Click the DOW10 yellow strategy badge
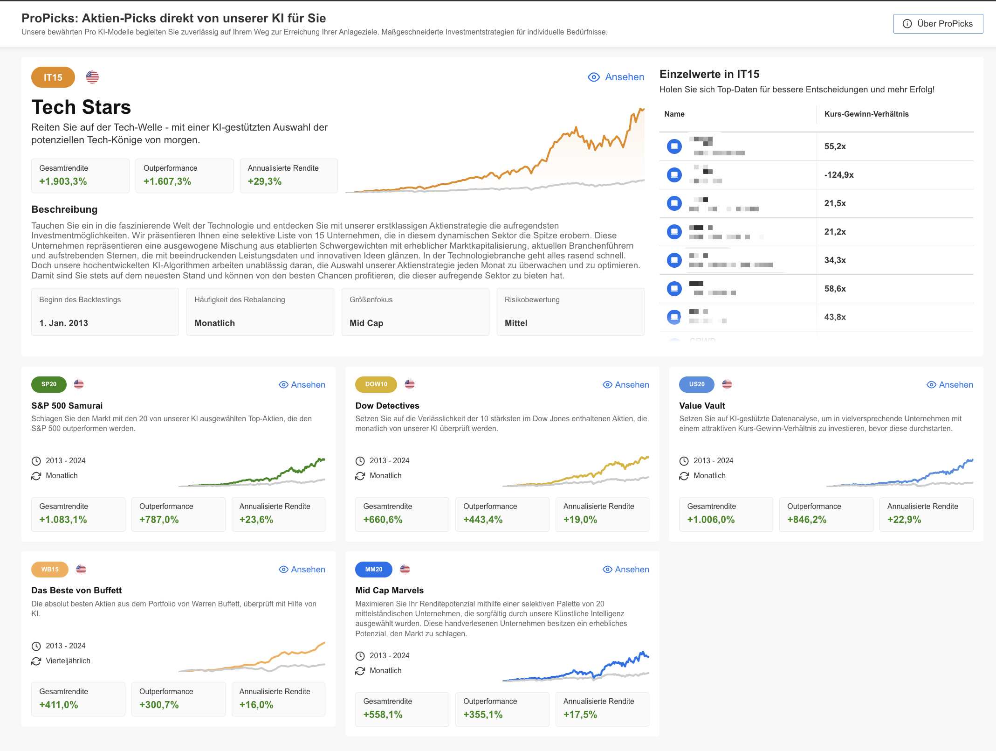Screen dimensions: 996x751 coord(376,384)
